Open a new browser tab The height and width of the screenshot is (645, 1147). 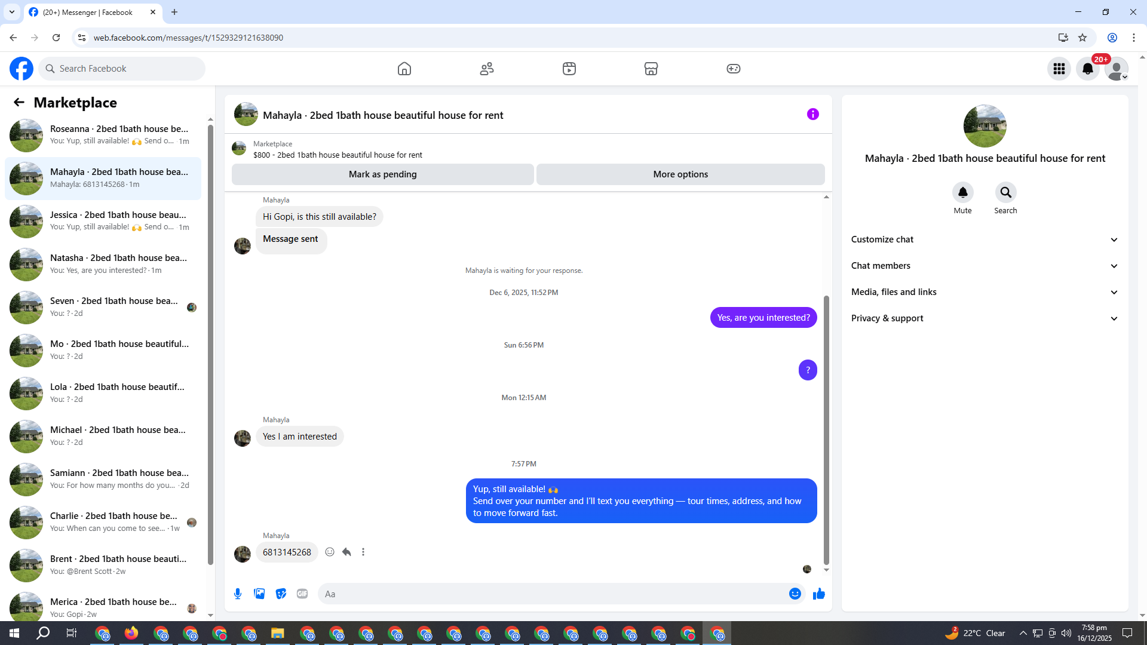pos(174,12)
